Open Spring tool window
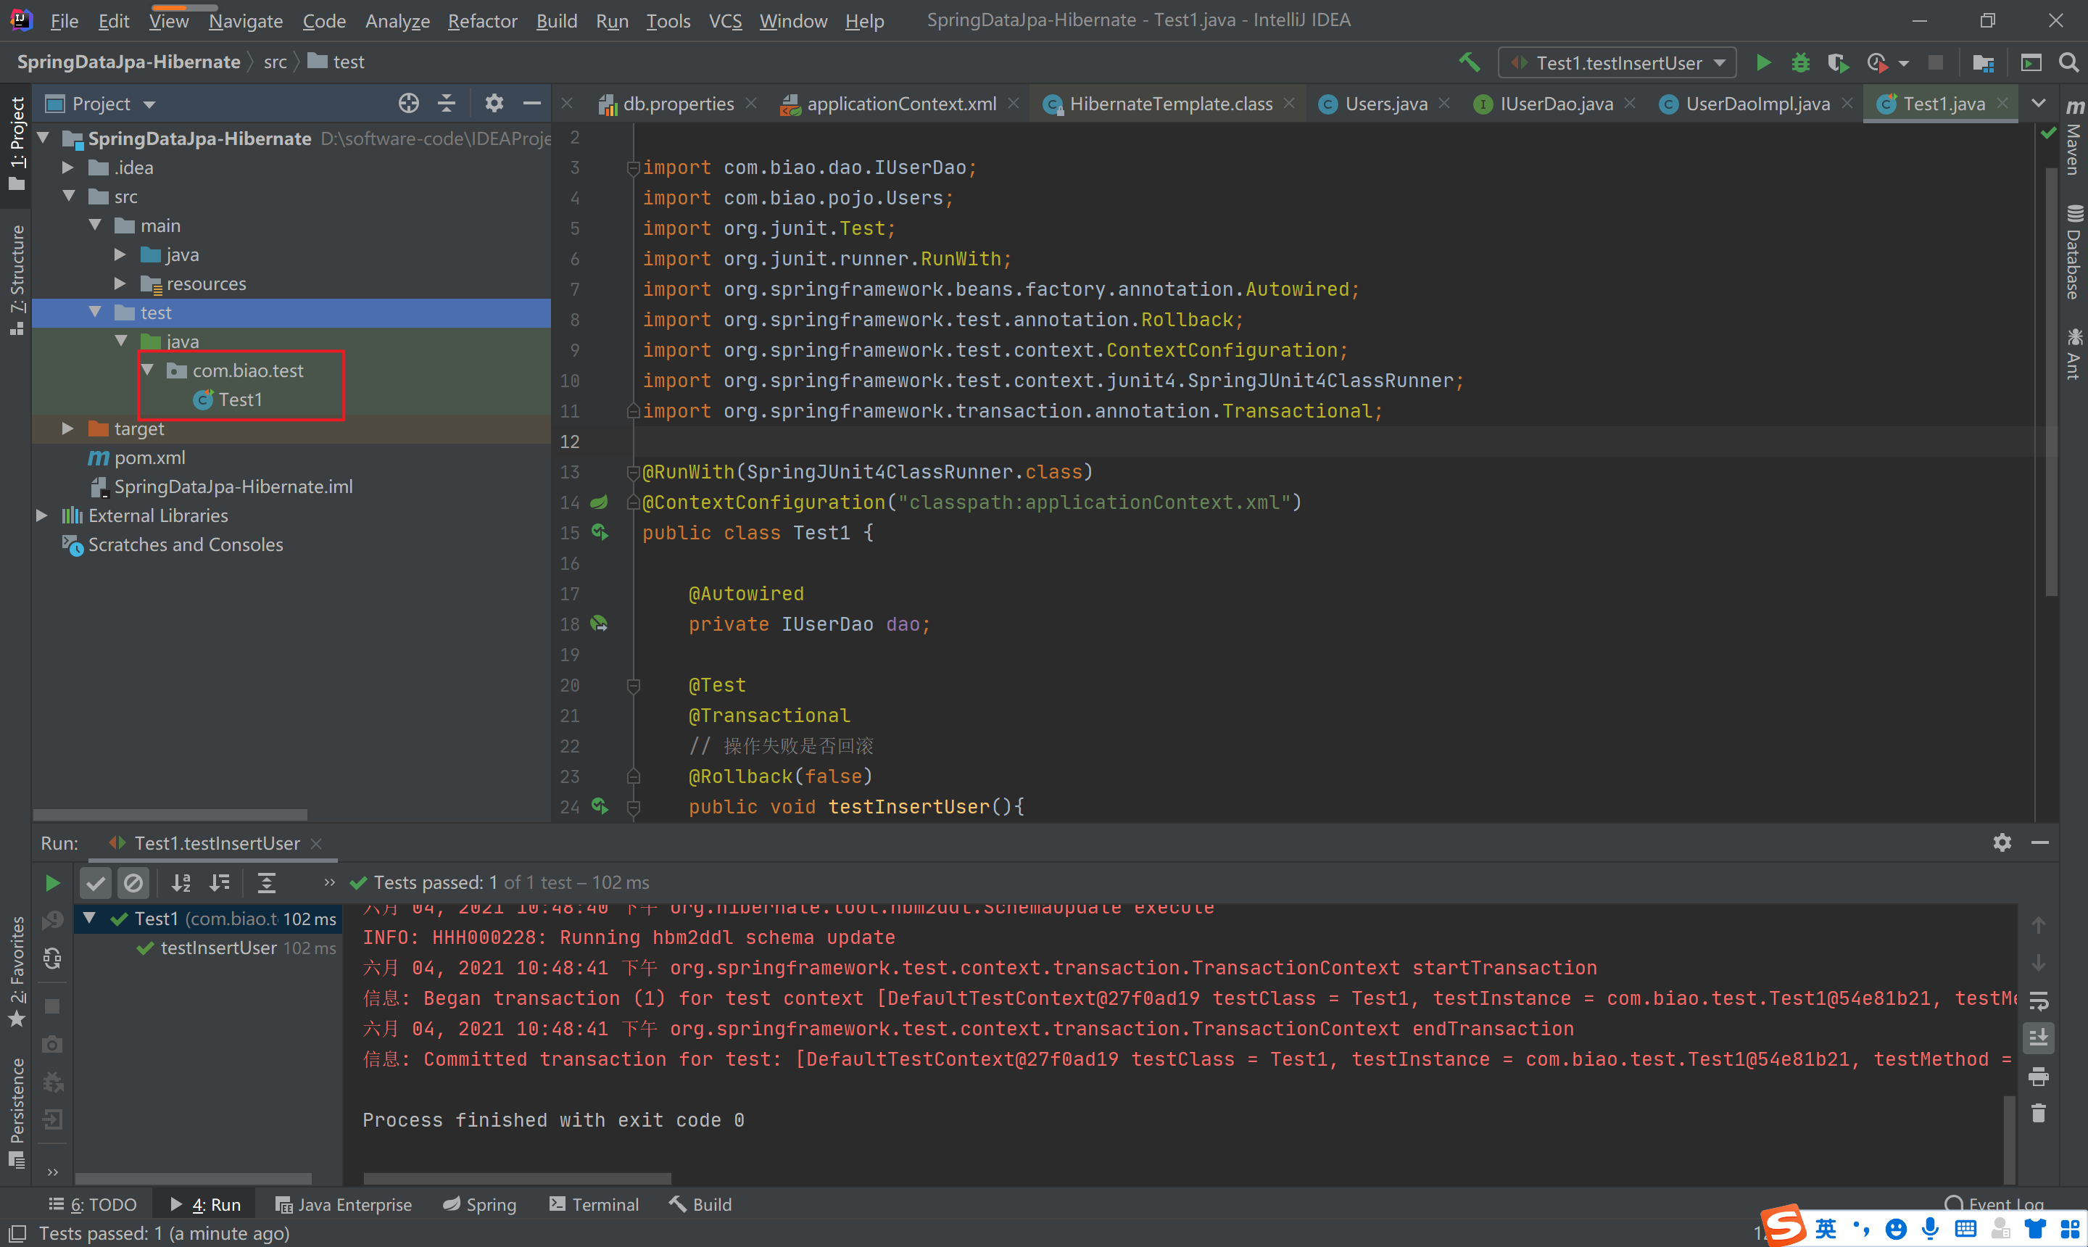The image size is (2088, 1247). [481, 1204]
